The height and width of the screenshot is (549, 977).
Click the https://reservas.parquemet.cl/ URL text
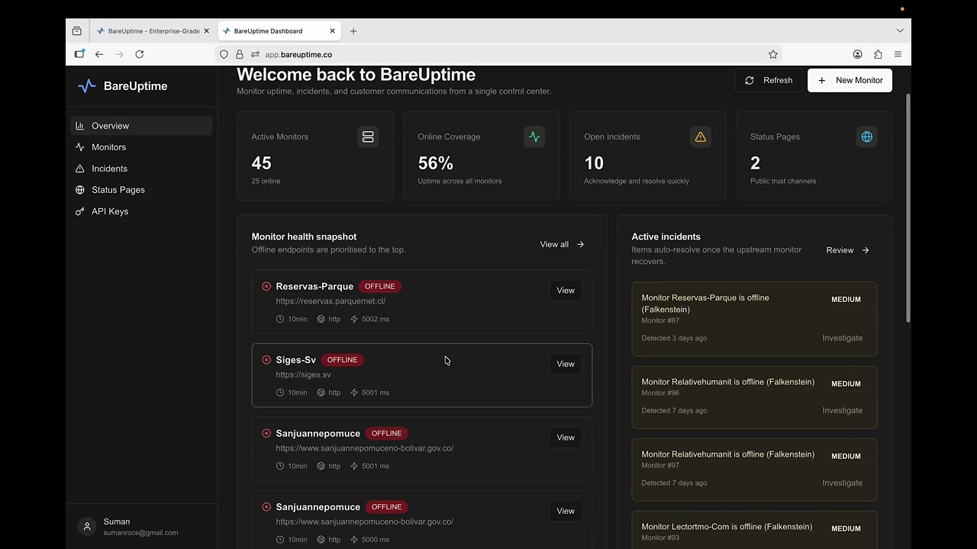pos(331,301)
